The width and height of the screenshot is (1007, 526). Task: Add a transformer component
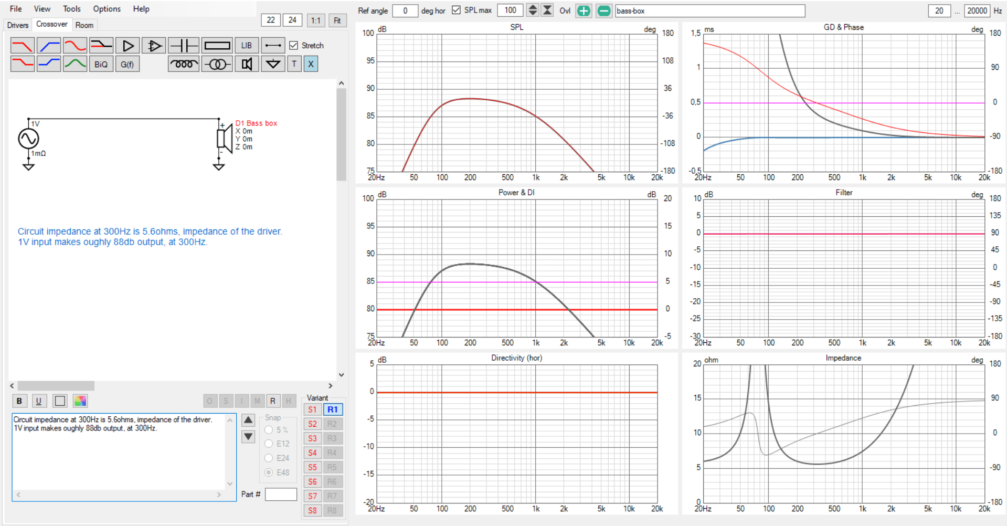[217, 64]
